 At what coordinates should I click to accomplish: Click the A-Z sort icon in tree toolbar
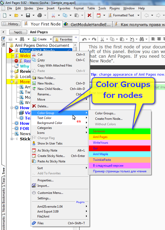pos(11,39)
